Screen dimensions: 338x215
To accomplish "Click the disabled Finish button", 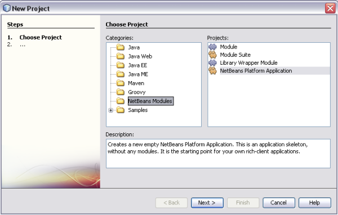I will pos(243,203).
